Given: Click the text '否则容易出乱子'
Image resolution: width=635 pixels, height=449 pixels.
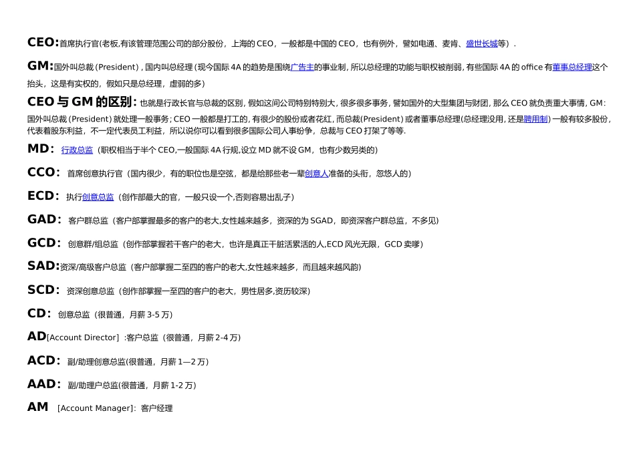Looking at the screenshot, I should click(x=263, y=197).
